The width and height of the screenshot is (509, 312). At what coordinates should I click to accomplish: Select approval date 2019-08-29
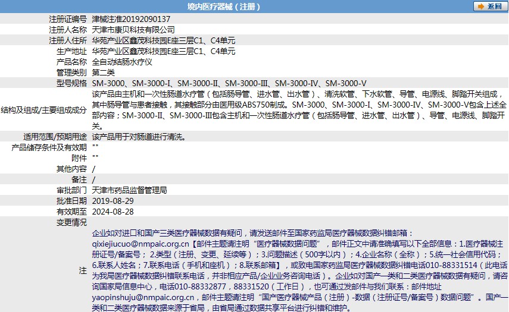[113, 201]
